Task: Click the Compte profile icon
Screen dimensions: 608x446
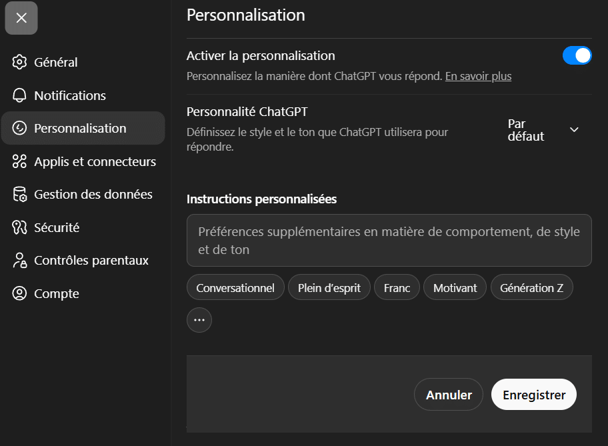Action: pos(20,293)
